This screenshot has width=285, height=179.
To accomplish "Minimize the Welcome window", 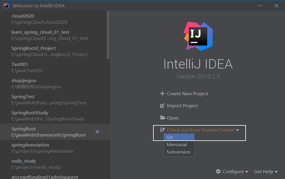I will click(x=259, y=6).
